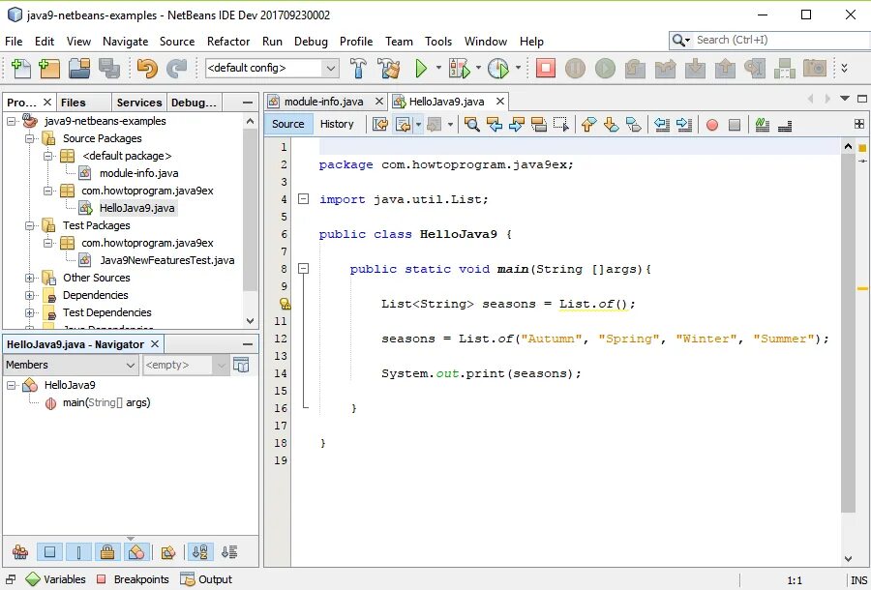Toggle Sort by Name in Navigator

click(200, 551)
